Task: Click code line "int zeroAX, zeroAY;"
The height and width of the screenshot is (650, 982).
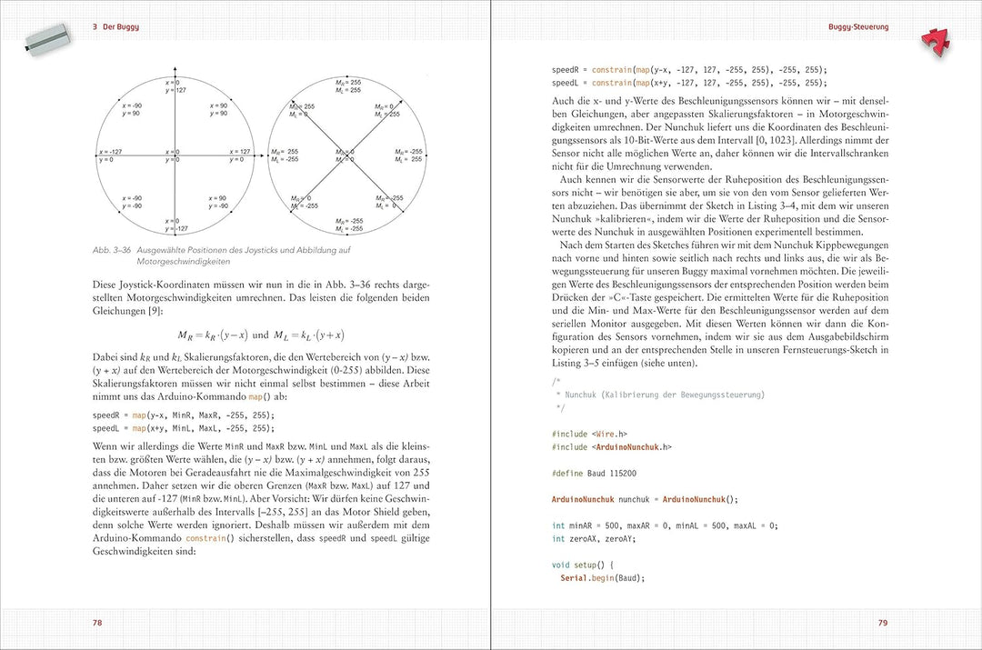Action: 594,539
